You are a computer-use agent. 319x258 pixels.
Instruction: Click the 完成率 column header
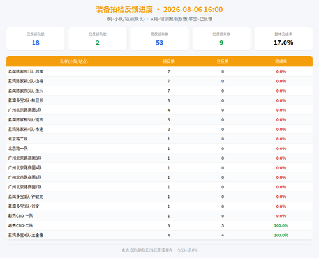coord(281,62)
